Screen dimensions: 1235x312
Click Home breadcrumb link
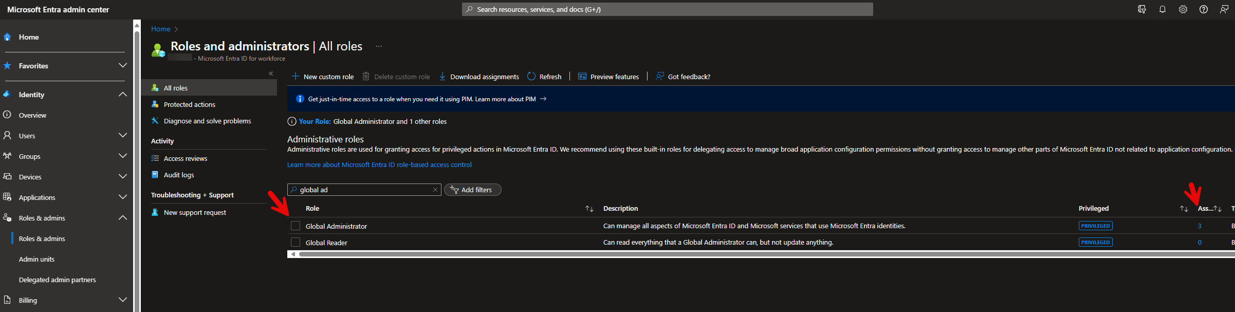point(160,29)
